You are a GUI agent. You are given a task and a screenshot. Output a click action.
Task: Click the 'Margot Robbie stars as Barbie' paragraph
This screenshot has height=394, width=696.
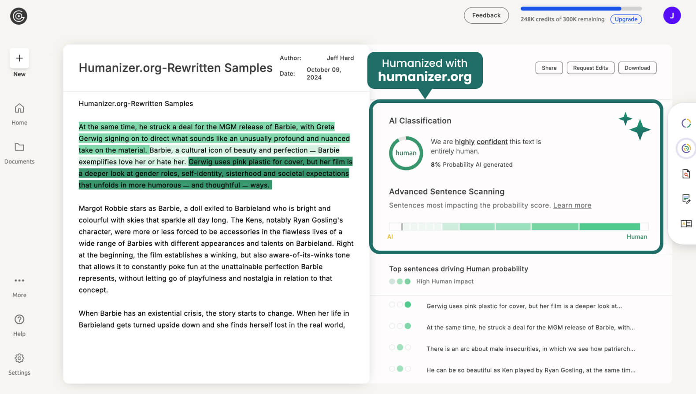[x=216, y=249]
